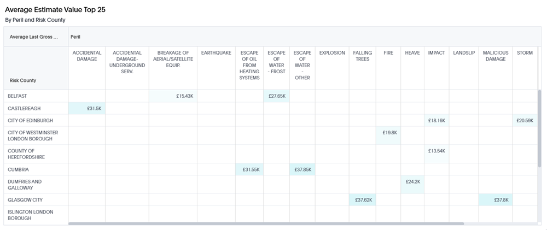This screenshot has width=547, height=230.
Task: Click the STORM column header
Action: pos(525,53)
